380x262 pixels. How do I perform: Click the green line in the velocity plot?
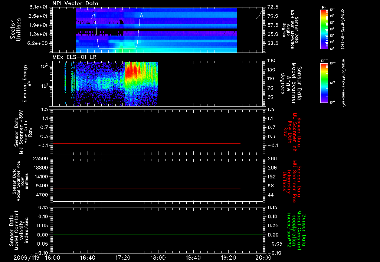[x=158, y=235]
